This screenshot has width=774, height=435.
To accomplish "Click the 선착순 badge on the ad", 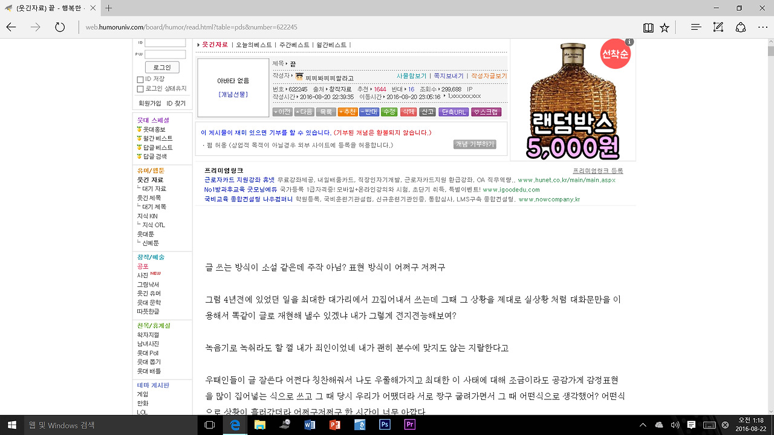I will tap(615, 53).
